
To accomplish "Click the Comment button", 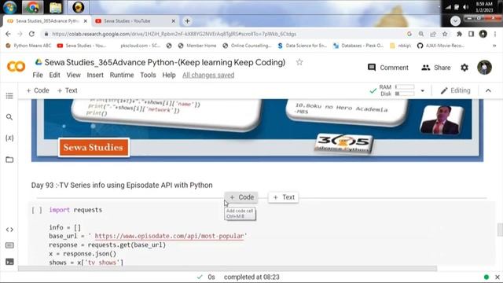I will pyautogui.click(x=387, y=68).
